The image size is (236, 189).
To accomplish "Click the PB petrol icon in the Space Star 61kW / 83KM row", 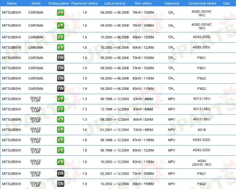I will 60,109.
